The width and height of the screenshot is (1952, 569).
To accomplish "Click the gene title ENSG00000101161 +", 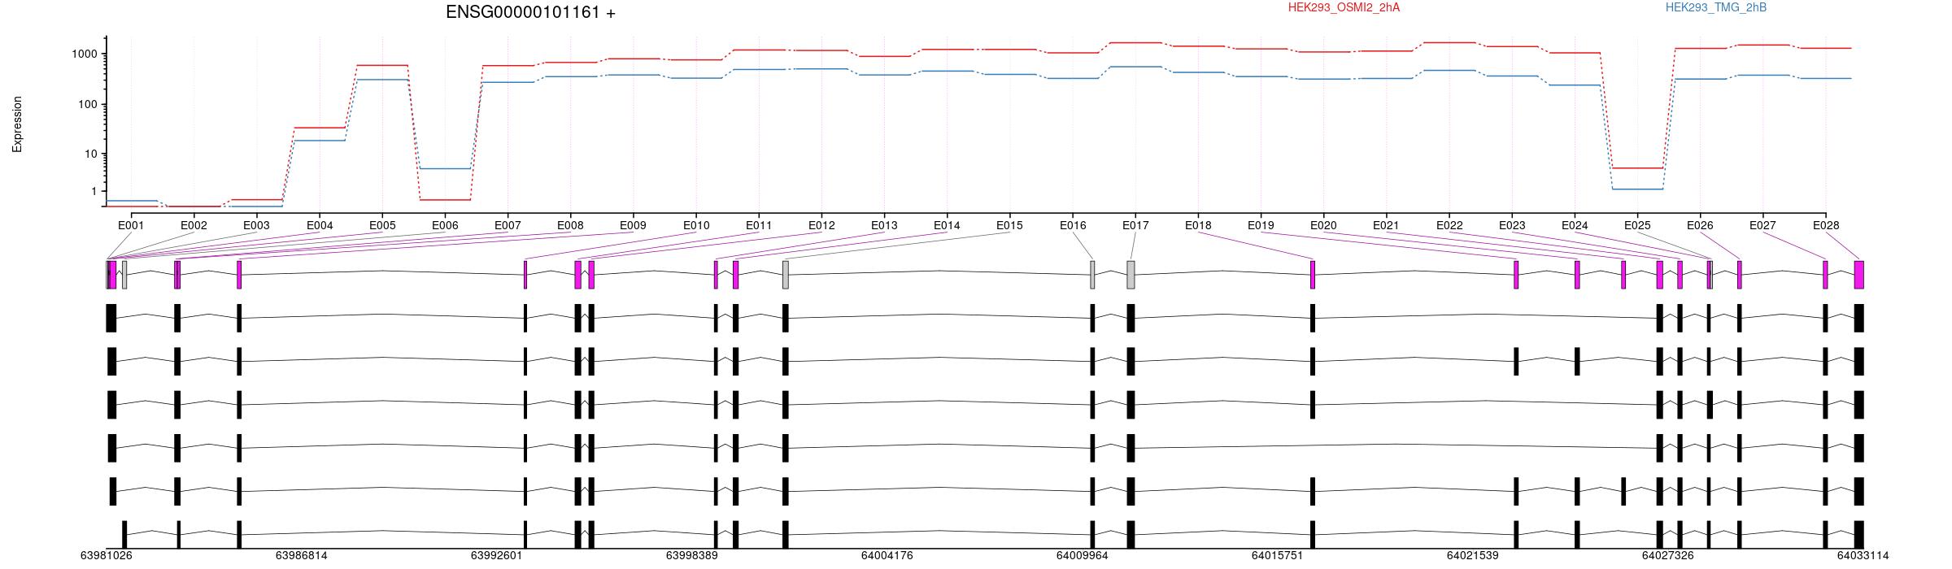I will click(x=530, y=12).
